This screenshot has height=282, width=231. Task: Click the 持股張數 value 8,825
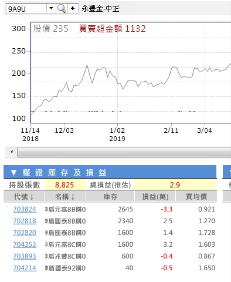pos(64,185)
